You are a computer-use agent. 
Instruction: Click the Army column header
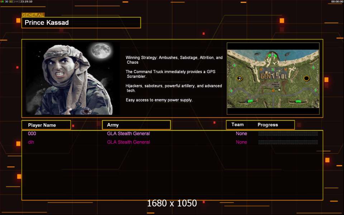[x=137, y=125]
